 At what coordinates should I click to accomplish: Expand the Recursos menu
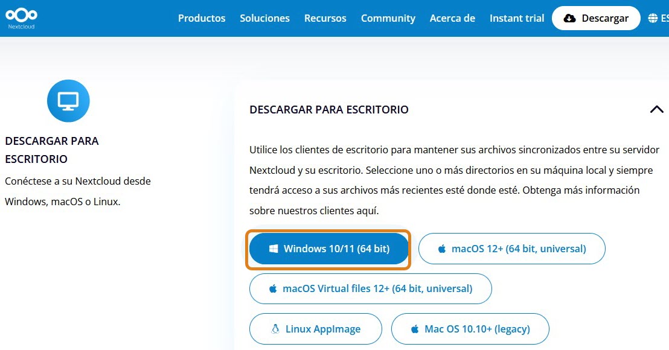[325, 18]
